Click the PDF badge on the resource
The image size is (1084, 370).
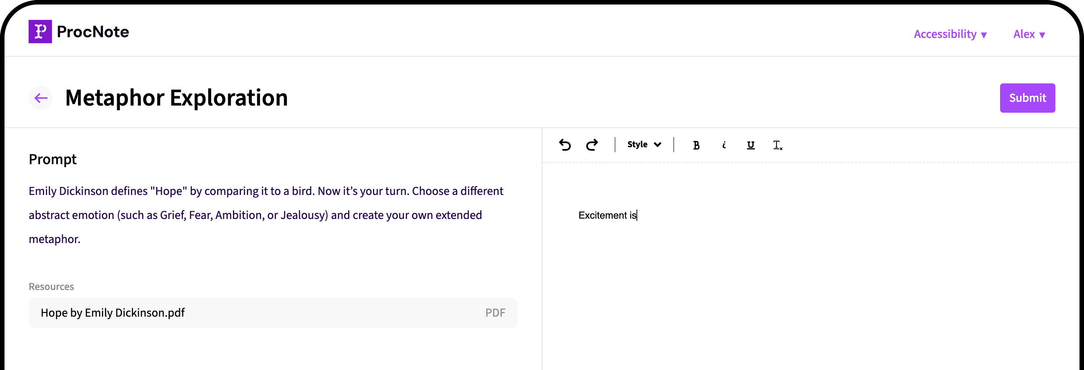tap(495, 313)
